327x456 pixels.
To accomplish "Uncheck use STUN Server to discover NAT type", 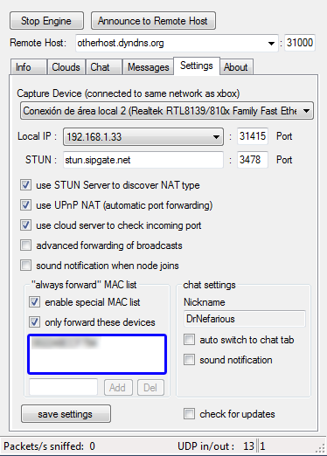I will [25, 185].
